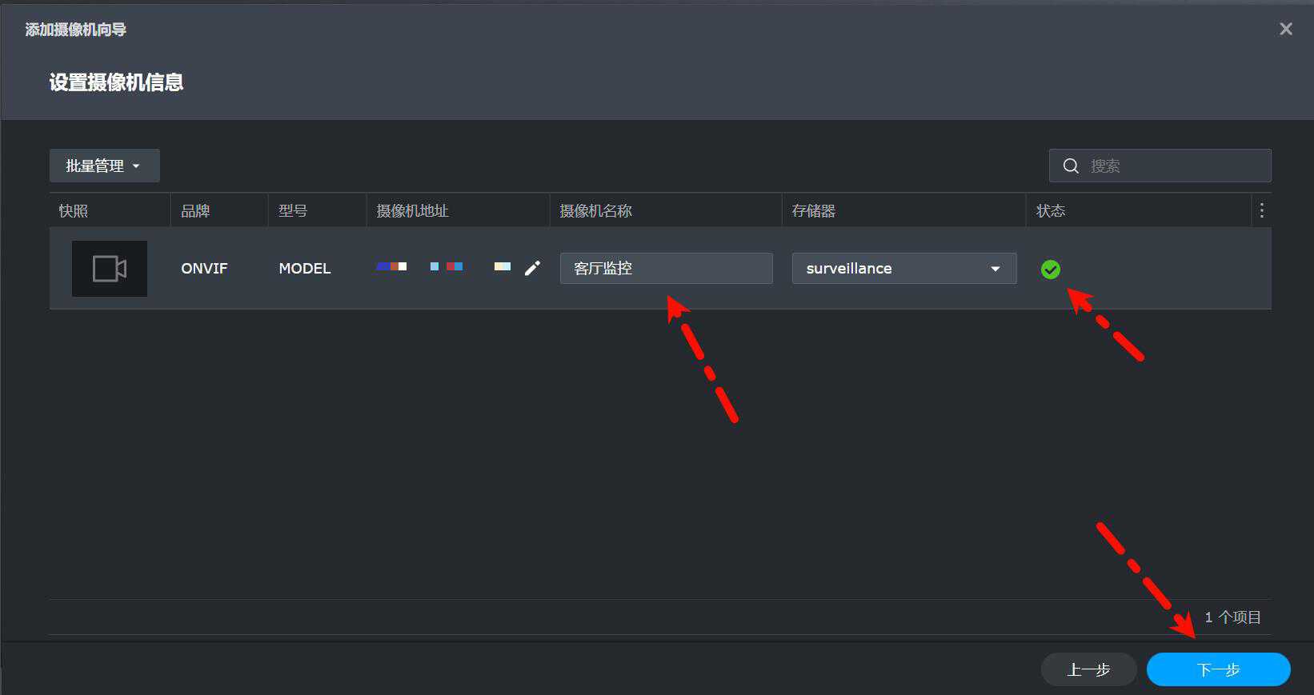Click the 客厅监控 camera name field
Screen dimensions: 1314x695
(x=666, y=269)
